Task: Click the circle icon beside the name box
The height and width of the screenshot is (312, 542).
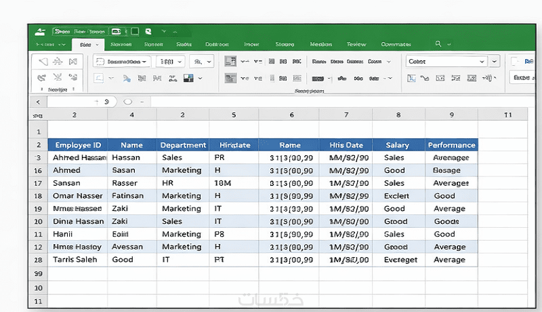Action: click(127, 102)
